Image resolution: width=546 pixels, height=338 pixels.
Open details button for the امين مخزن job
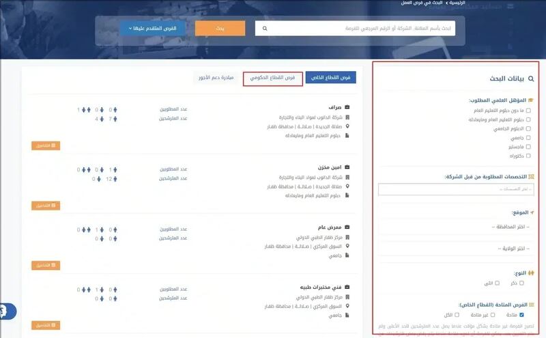pyautogui.click(x=46, y=206)
